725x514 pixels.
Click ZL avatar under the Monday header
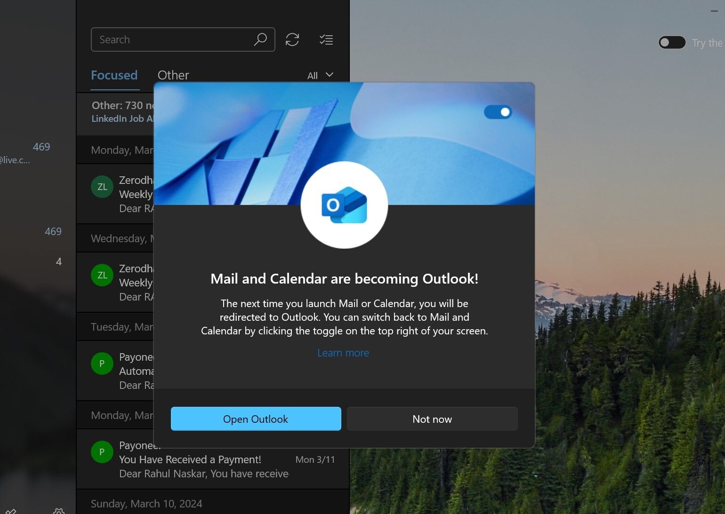click(x=102, y=187)
